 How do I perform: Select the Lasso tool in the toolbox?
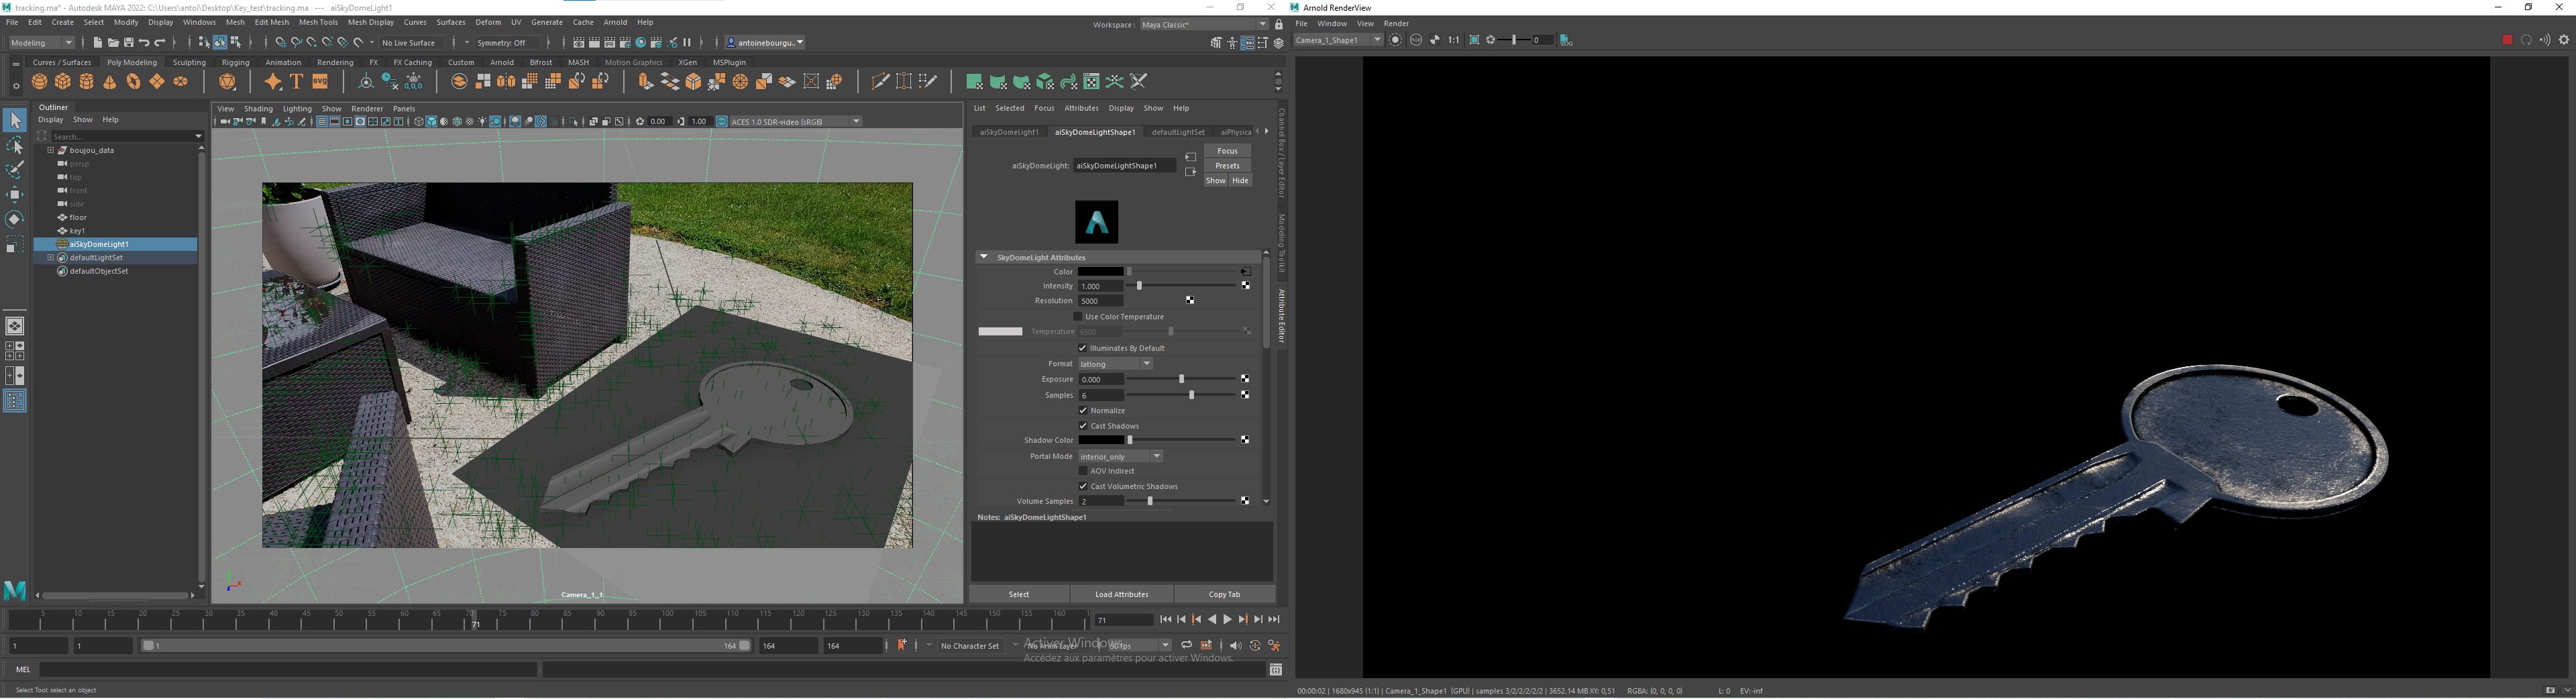(15, 146)
